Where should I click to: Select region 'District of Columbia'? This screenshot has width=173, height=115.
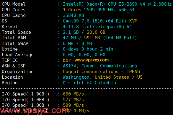(89, 83)
